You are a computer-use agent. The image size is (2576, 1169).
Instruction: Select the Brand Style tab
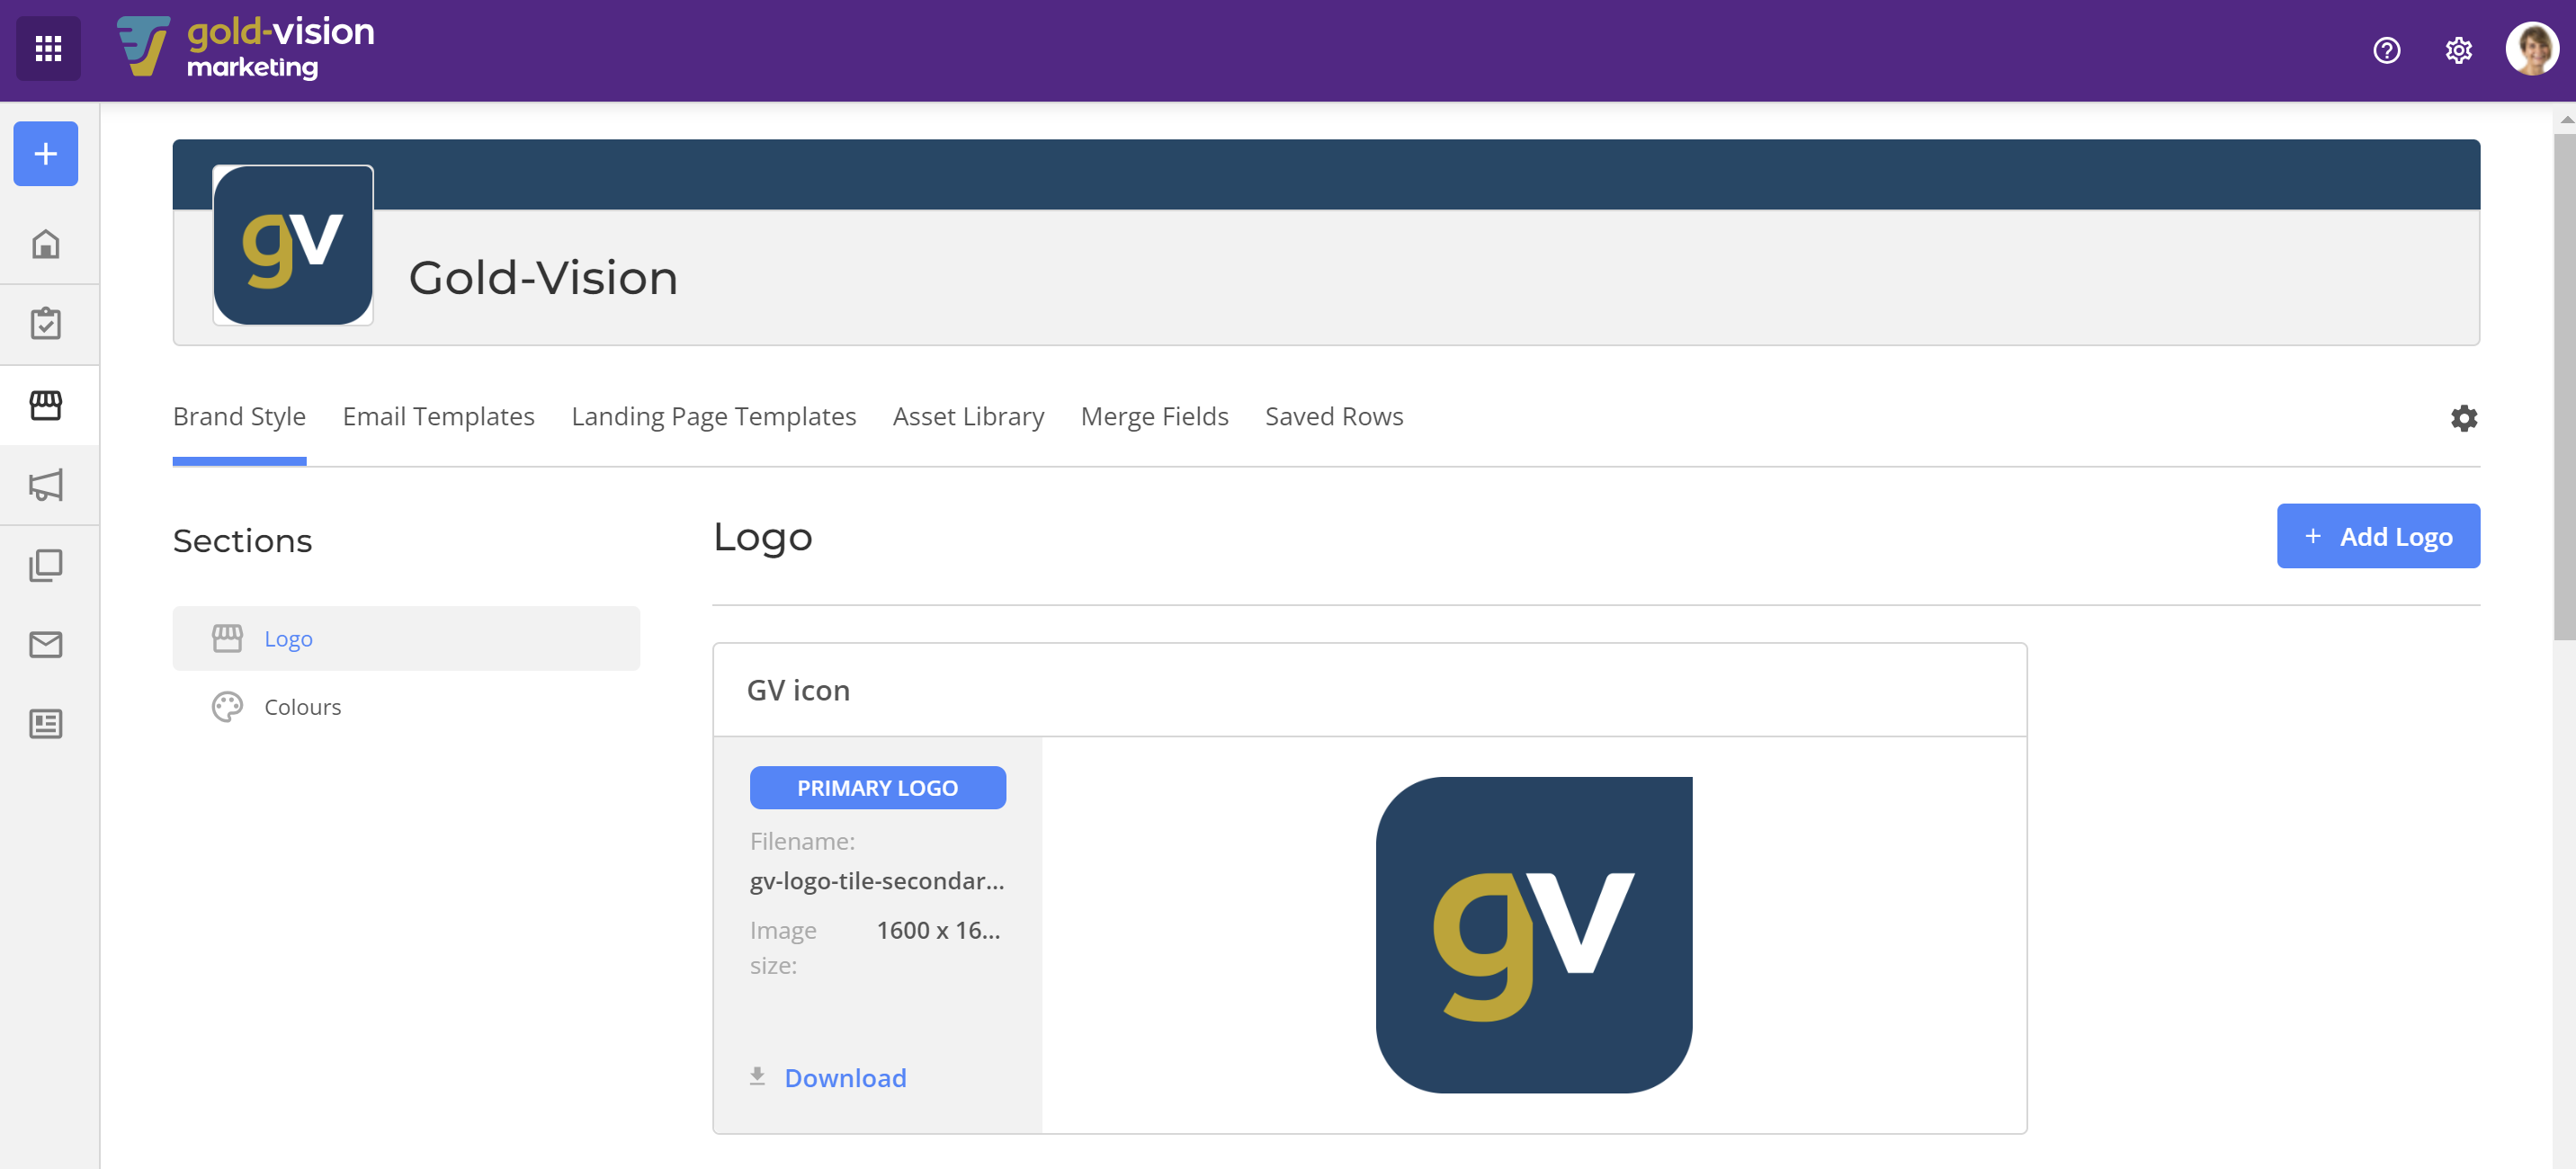click(239, 416)
